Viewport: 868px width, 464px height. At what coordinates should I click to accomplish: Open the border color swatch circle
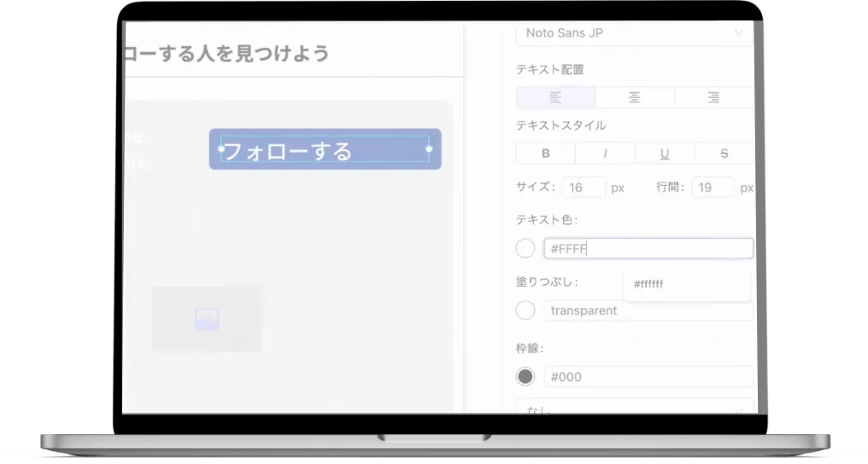pos(525,377)
